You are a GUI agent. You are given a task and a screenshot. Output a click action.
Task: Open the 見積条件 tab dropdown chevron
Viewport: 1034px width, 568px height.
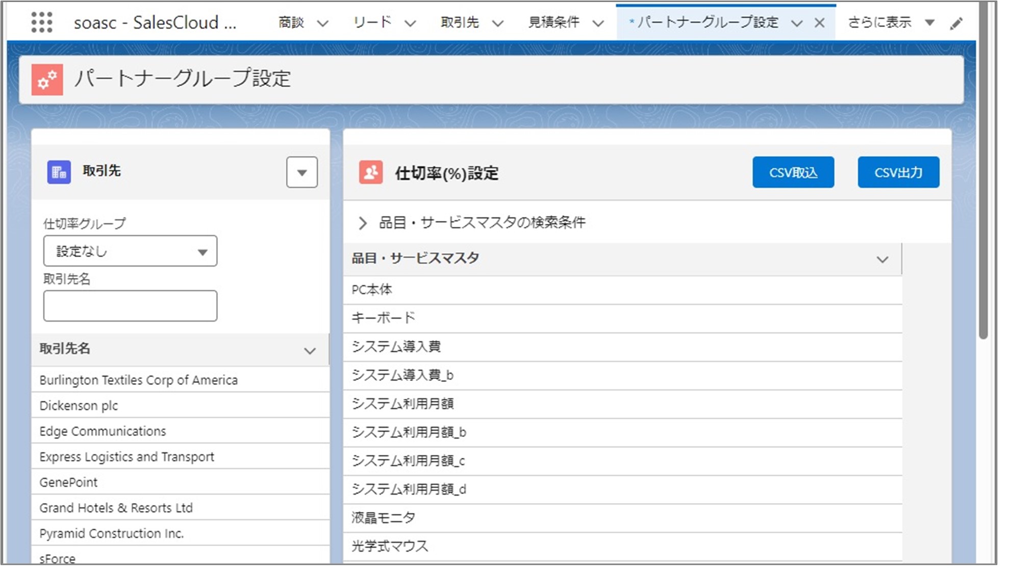pos(598,23)
